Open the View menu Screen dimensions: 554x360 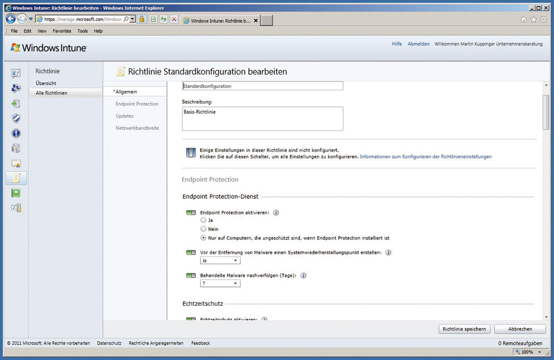coord(42,31)
